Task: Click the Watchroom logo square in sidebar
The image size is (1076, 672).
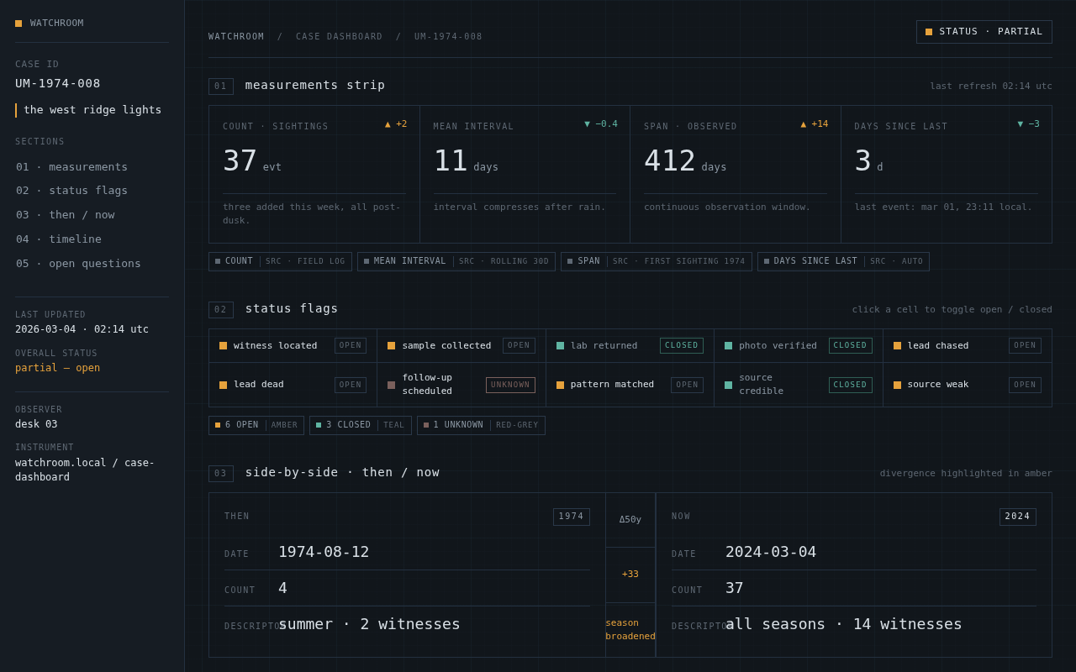Action: pos(18,24)
